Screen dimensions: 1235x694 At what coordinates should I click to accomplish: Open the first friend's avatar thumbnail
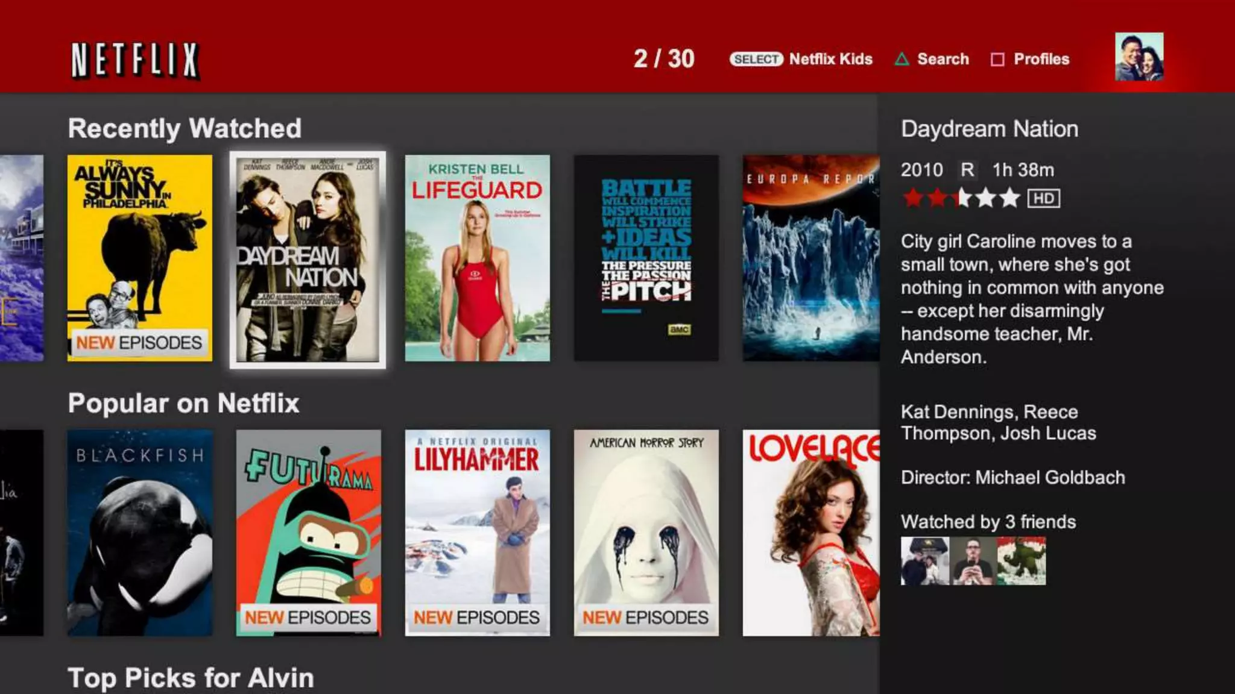click(924, 561)
